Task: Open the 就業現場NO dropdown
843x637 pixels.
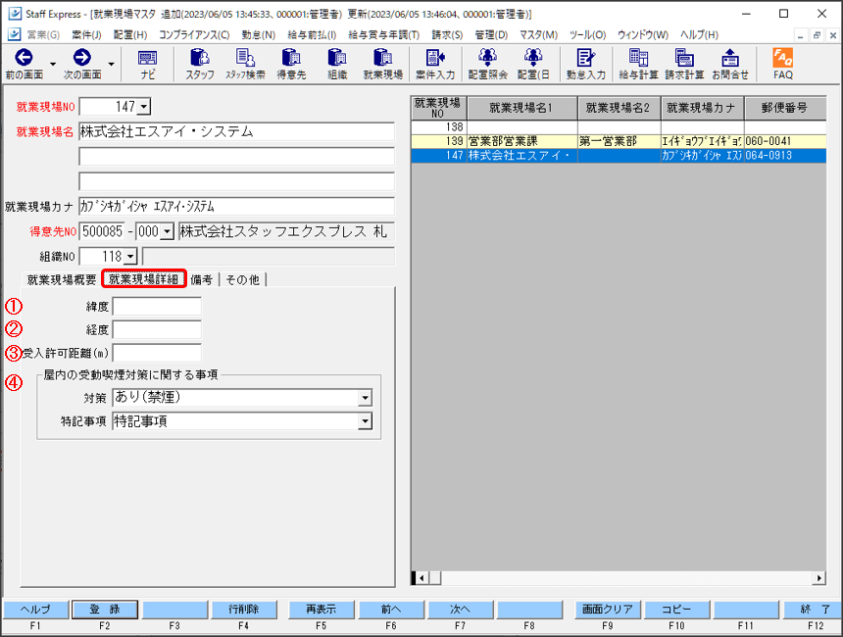Action: tap(143, 107)
